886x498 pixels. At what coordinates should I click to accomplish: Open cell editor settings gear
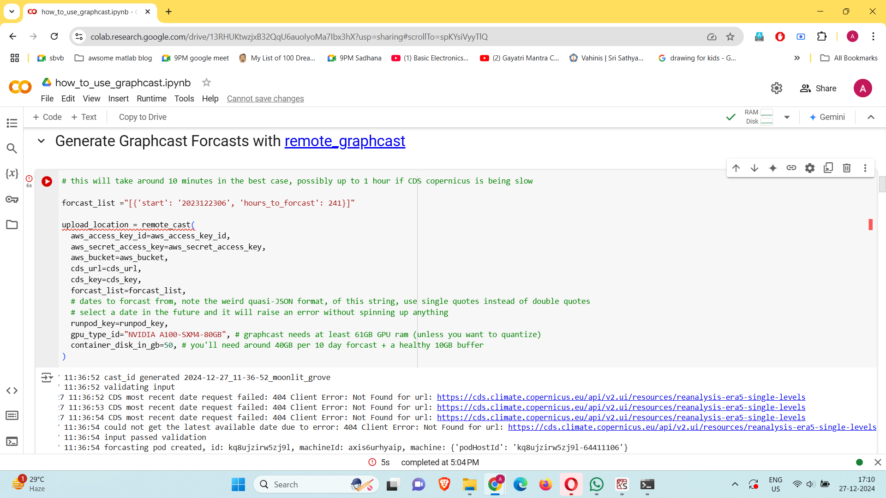810,168
